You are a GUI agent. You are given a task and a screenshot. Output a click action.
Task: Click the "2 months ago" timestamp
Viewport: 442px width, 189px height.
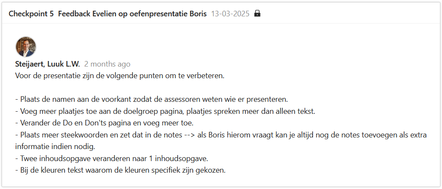[x=107, y=64]
